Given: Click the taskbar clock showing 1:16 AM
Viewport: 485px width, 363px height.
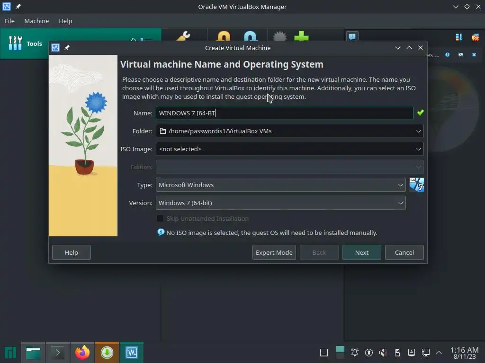Looking at the screenshot, I should 464,353.
